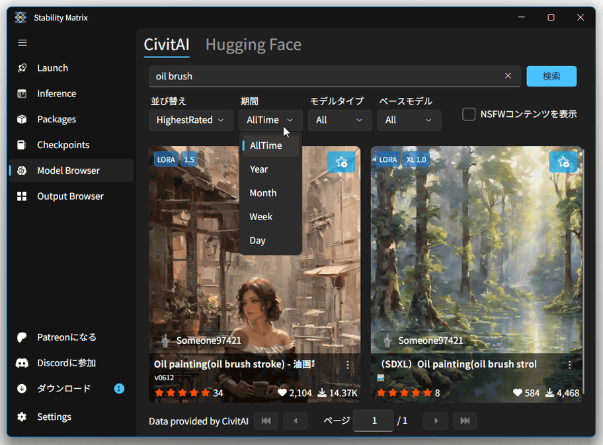This screenshot has height=445, width=603.
Task: Click the Stability Matrix app logo
Action: 20,17
